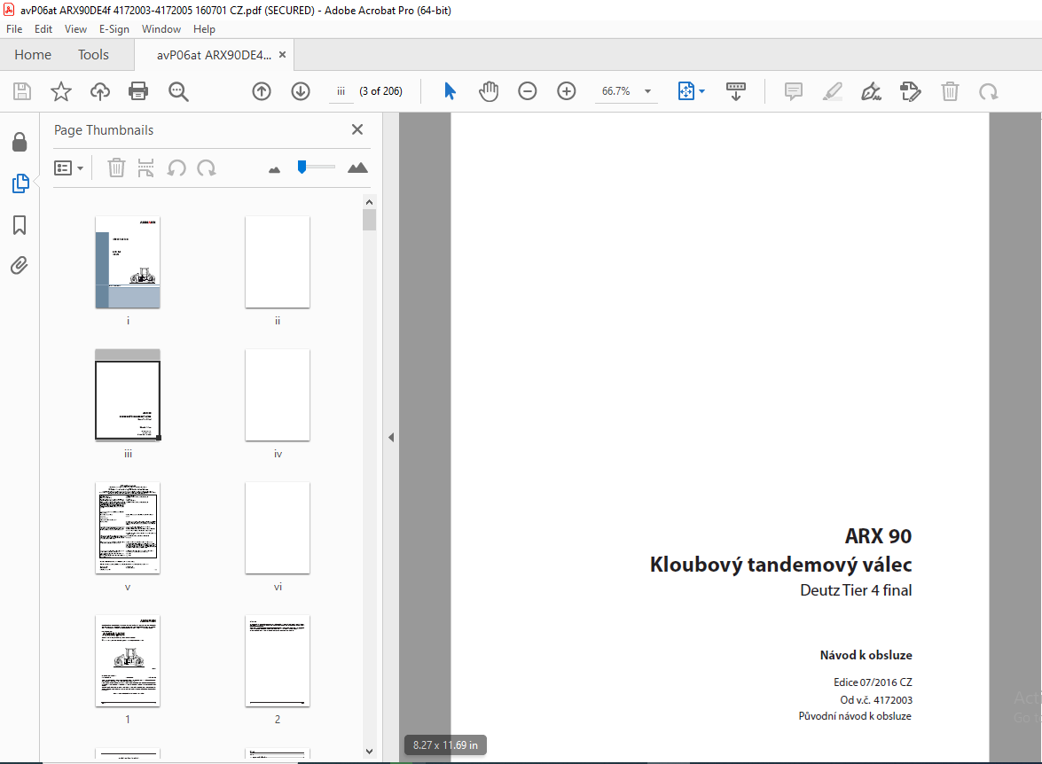Click the scrolling mode keyboard icon
The height and width of the screenshot is (764, 1042).
[736, 91]
